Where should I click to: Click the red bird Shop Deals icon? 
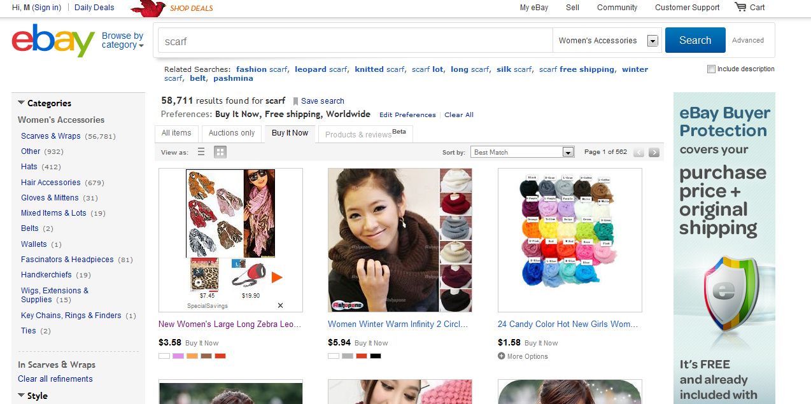148,8
